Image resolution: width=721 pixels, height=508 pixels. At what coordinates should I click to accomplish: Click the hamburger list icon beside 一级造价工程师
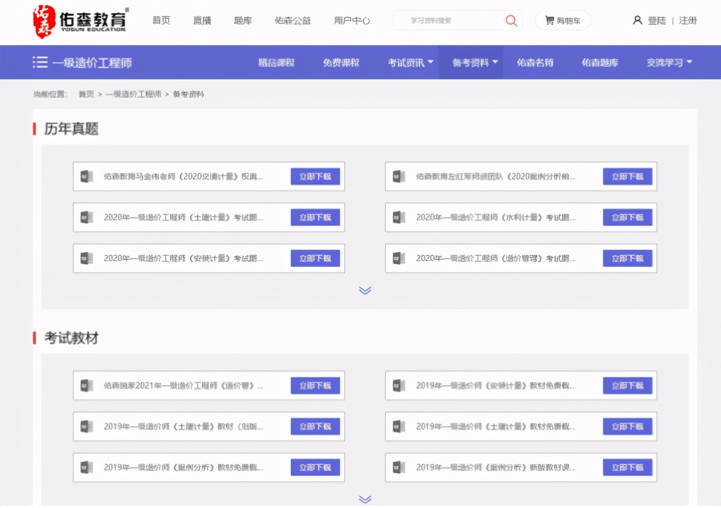(x=40, y=62)
